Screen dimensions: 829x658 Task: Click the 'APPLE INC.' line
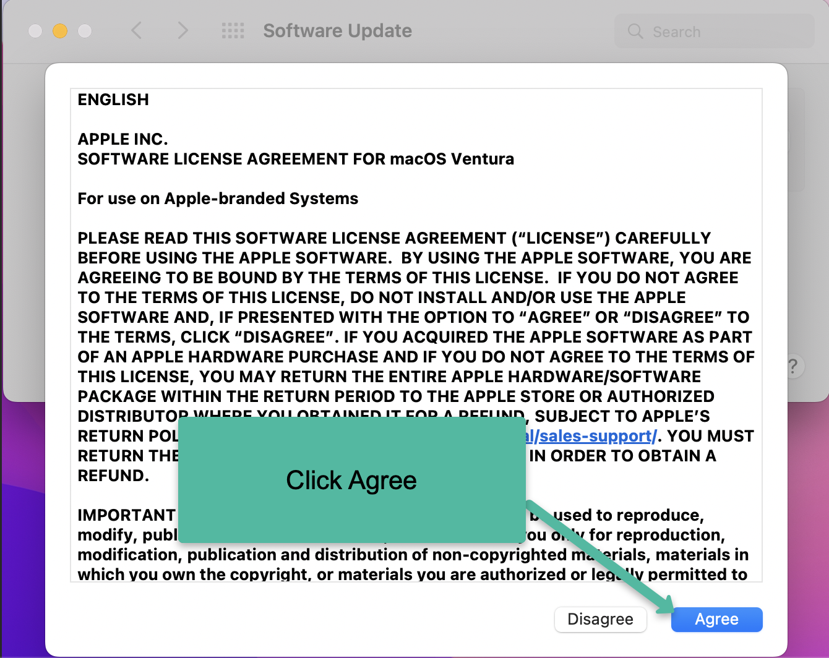coord(123,139)
